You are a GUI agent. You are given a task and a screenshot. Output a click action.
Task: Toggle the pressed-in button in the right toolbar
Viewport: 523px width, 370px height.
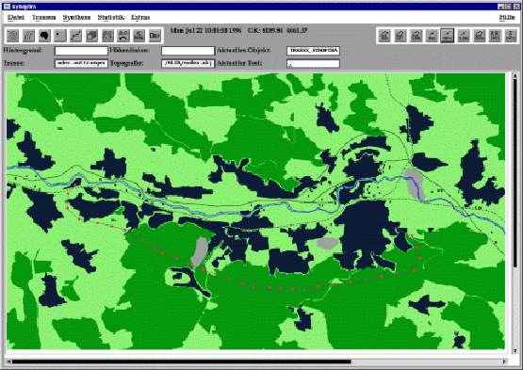[x=448, y=36]
